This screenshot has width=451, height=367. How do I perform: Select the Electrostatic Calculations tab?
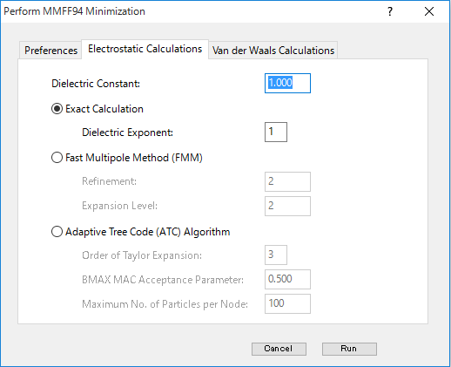coord(145,49)
